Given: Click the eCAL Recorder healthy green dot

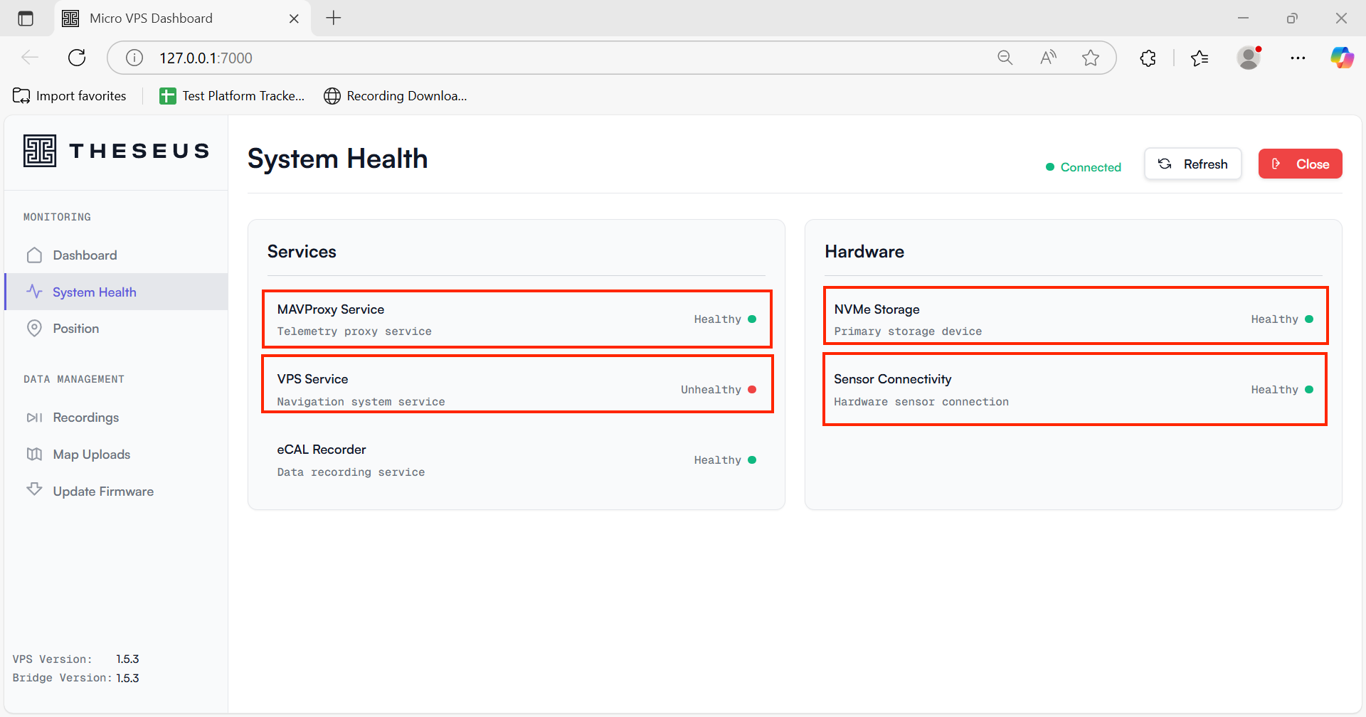Looking at the screenshot, I should (x=752, y=460).
